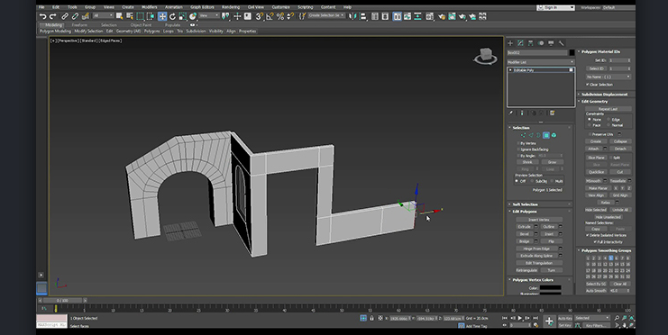
Task: Activate the Select and Place tool
Action: point(193,16)
